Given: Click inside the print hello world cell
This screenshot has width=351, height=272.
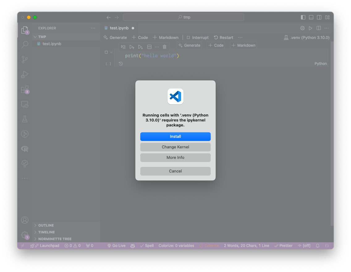Looking at the screenshot, I should tap(221, 56).
